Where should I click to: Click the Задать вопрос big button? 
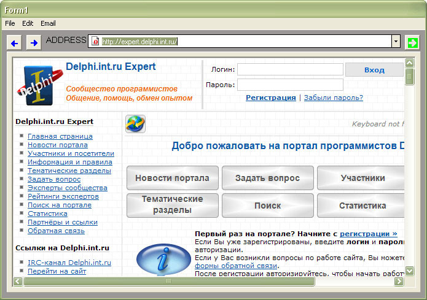267,178
